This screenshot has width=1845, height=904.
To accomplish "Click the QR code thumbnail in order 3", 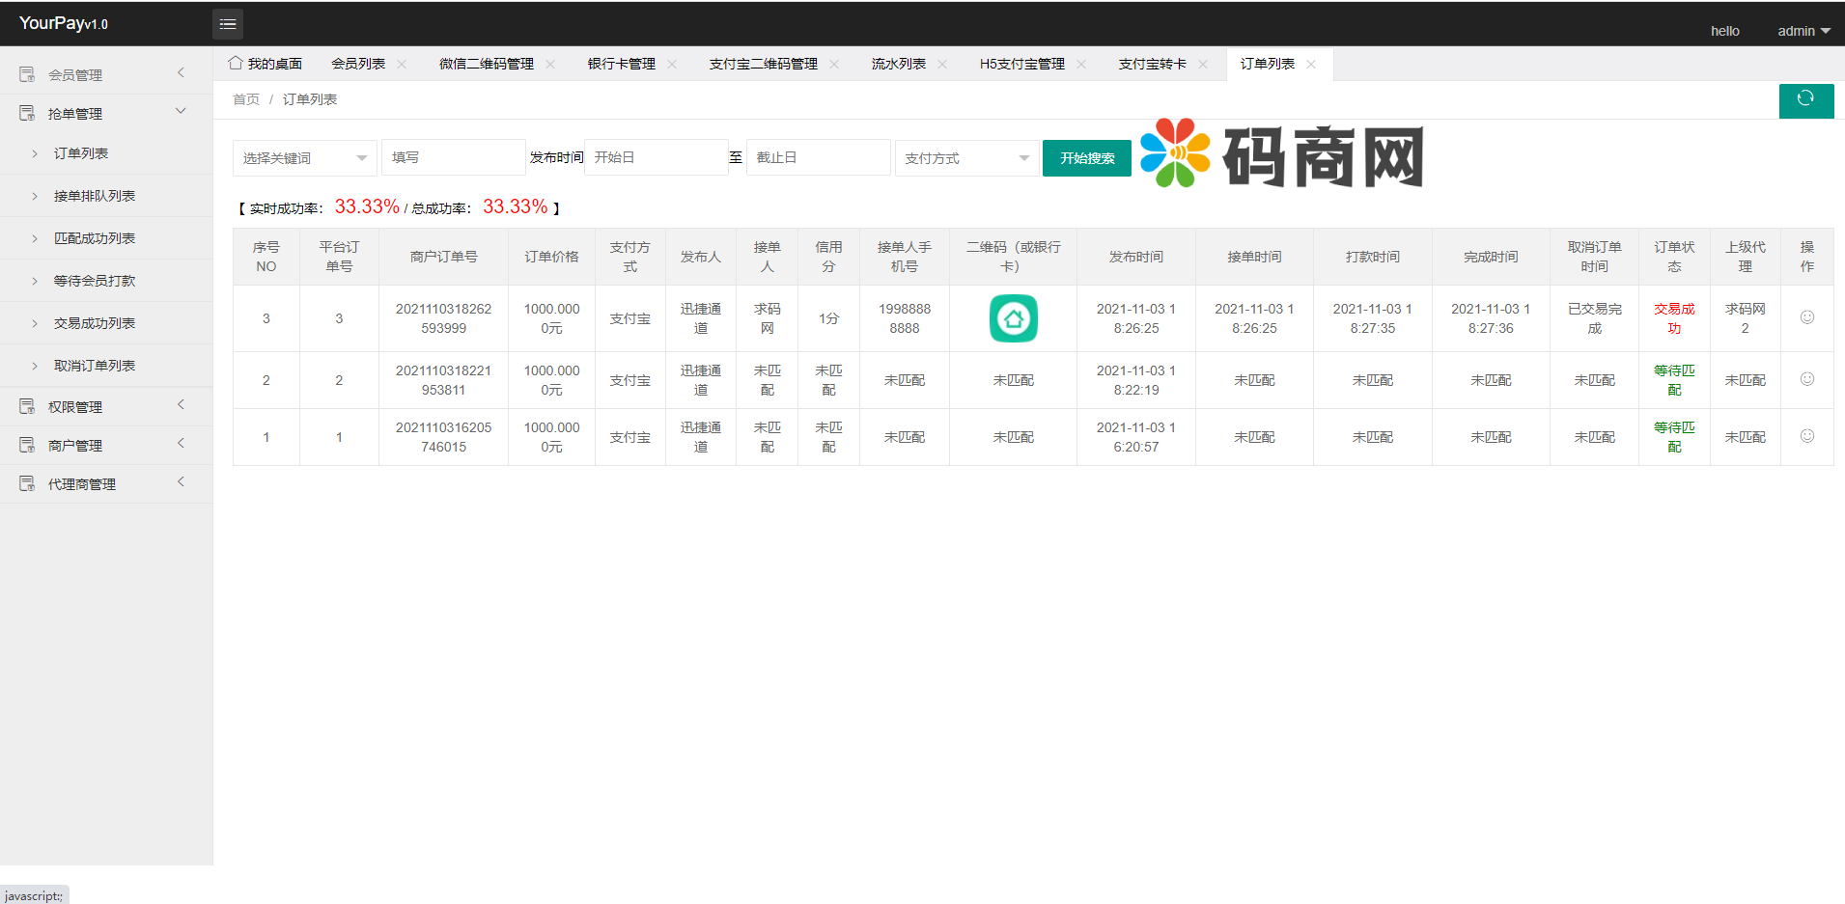I will [x=1013, y=318].
